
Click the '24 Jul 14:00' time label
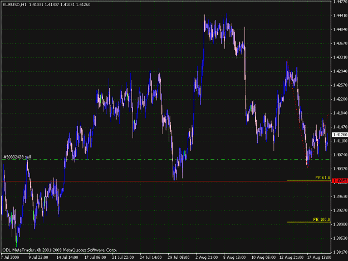pyautogui.click(x=151, y=258)
